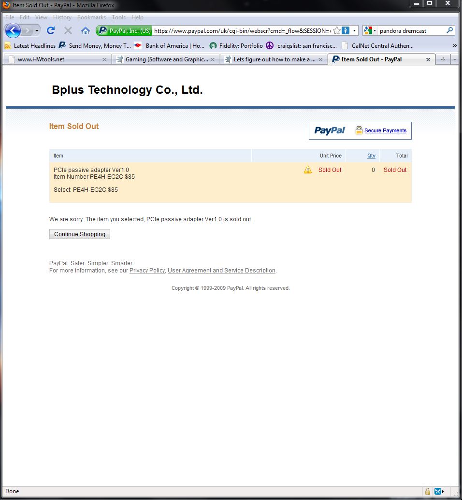Open the Edit menu
This screenshot has height=500, width=462.
pyautogui.click(x=25, y=17)
